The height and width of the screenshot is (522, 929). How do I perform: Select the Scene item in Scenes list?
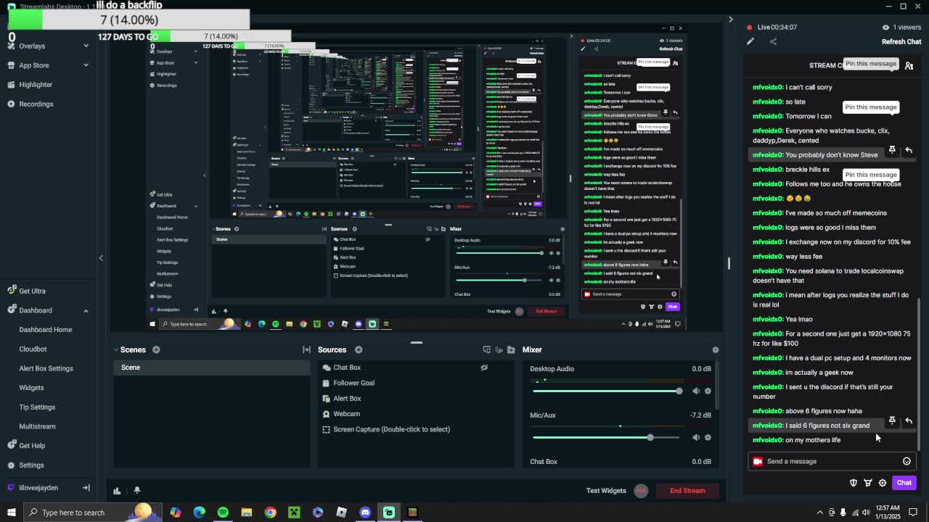point(212,368)
